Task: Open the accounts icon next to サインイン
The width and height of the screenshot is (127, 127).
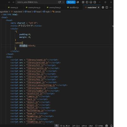Action: tap(78, 2)
